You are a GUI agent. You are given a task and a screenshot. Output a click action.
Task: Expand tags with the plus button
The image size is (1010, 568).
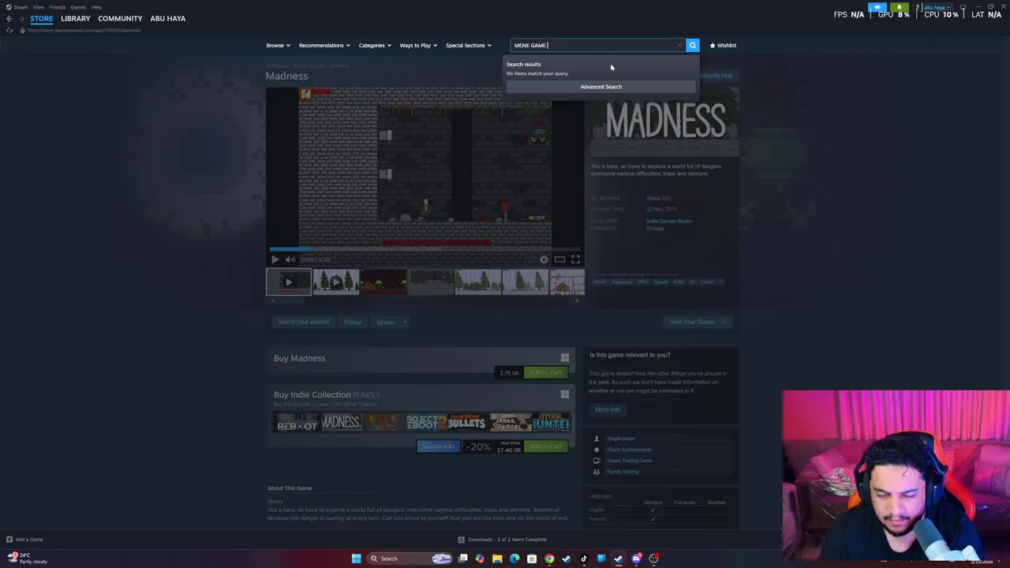click(720, 282)
